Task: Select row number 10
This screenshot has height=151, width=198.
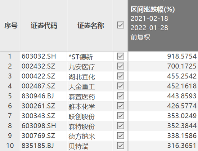Action: click(10, 146)
